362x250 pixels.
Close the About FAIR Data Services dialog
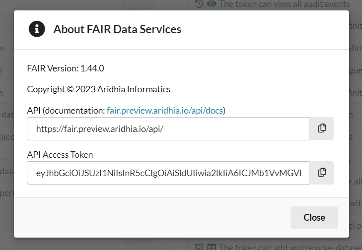314,217
